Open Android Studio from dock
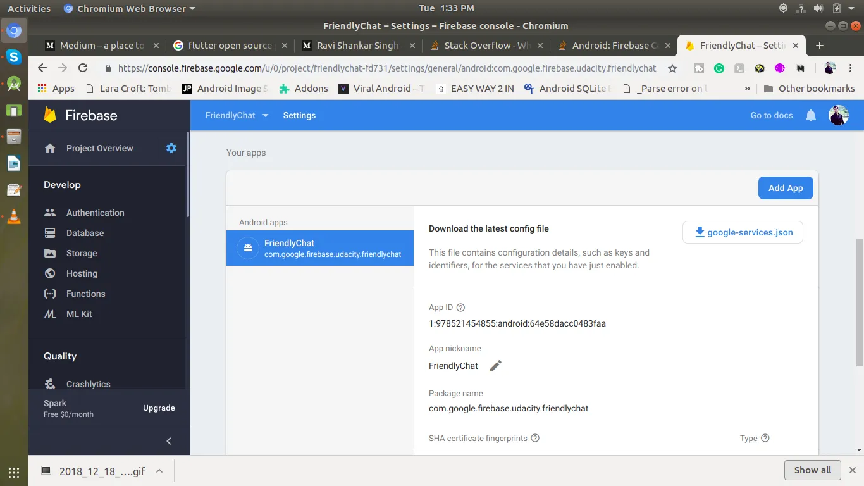Viewport: 864px width, 486px height. (14, 84)
